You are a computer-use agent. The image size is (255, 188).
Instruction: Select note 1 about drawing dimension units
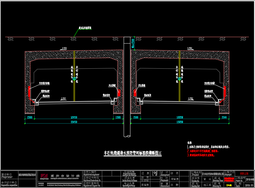point(208,147)
